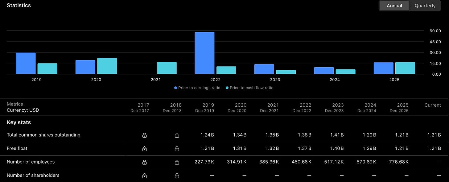
Task: Click the Statistics heading
Action: pos(19,5)
